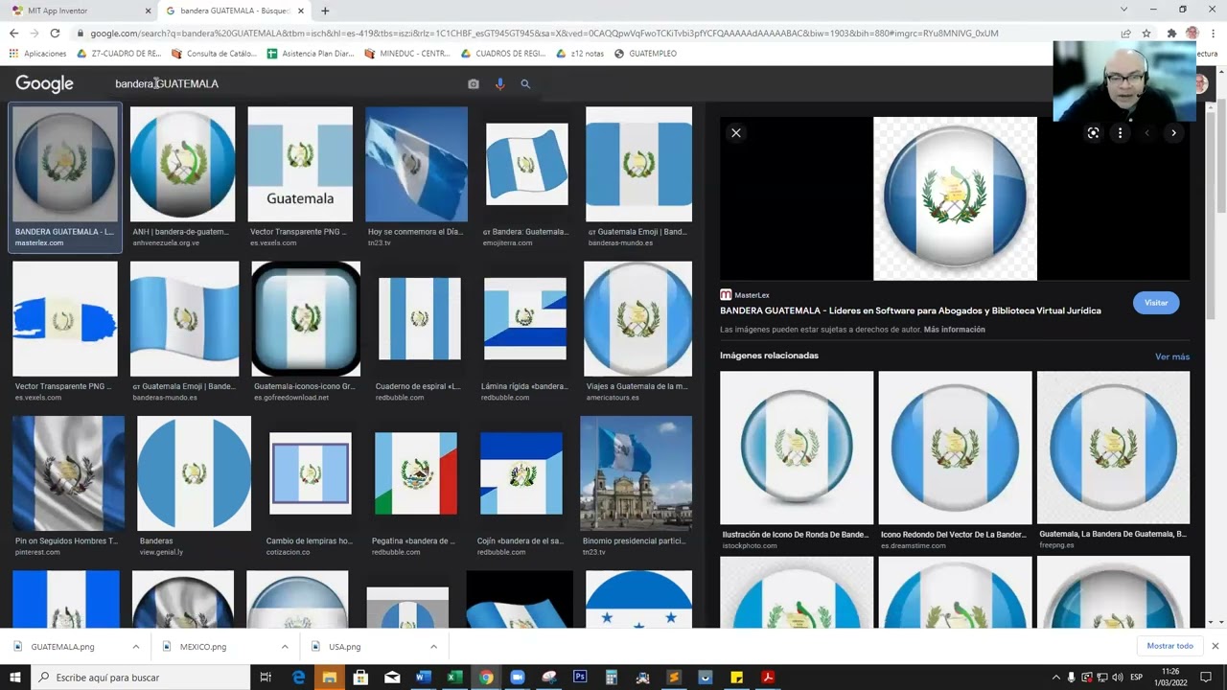Bookmark this page with the star icon
1227x690 pixels.
1146,33
